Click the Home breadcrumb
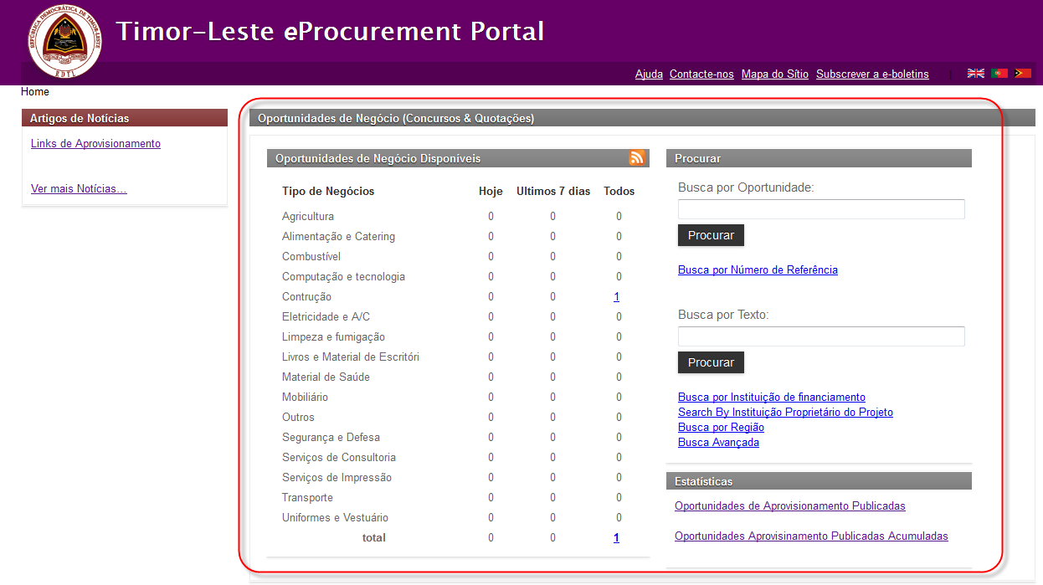This screenshot has height=585, width=1043. pos(35,92)
